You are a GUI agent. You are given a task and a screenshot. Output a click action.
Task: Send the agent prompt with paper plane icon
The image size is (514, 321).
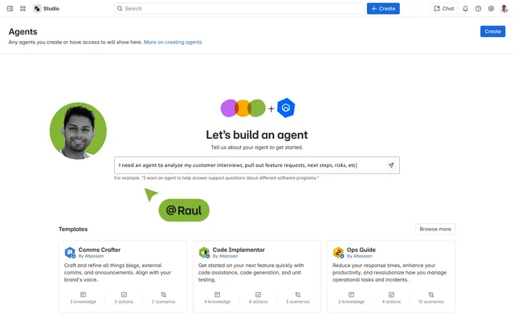click(391, 165)
